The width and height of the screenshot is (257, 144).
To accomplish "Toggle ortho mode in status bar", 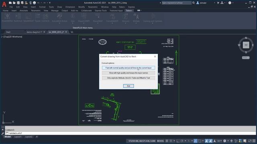I will coord(178,141).
